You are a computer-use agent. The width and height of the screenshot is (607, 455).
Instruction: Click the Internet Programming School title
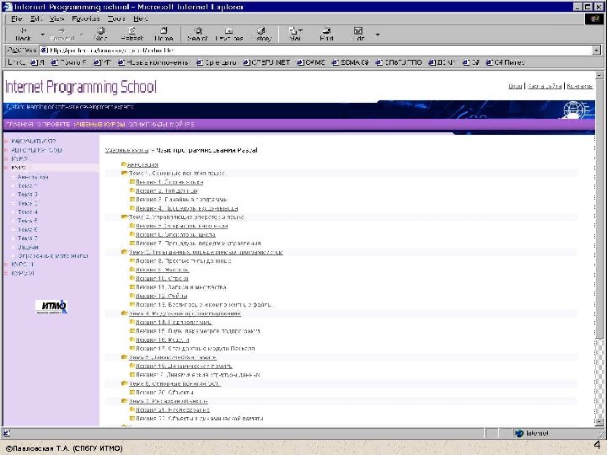pos(81,87)
